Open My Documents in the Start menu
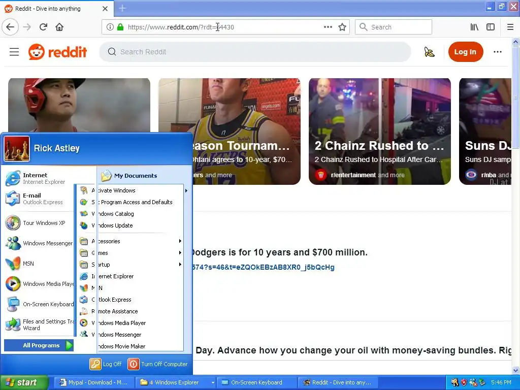Image resolution: width=520 pixels, height=390 pixels. tap(129, 175)
